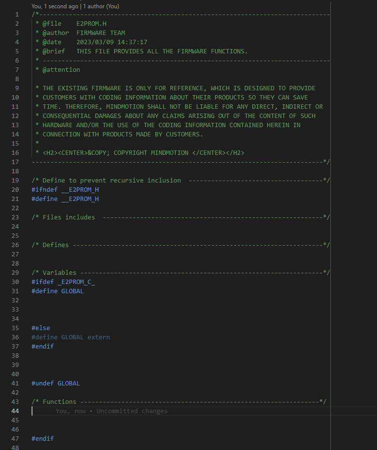The image size is (377, 450).
Task: Click line number 17 in the gutter
Action: click(15, 162)
